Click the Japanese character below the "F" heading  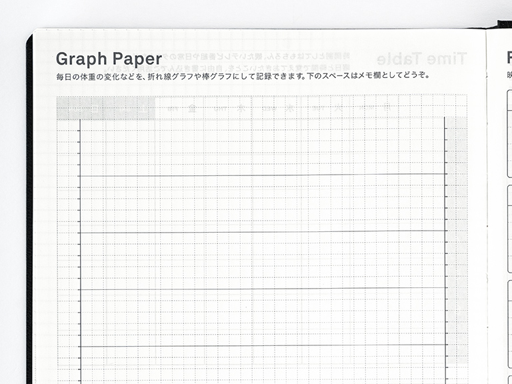pos(509,76)
